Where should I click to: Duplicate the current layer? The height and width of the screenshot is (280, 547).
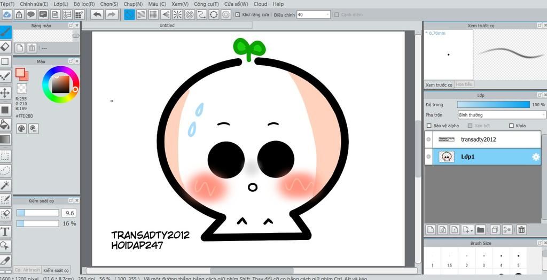(x=495, y=230)
